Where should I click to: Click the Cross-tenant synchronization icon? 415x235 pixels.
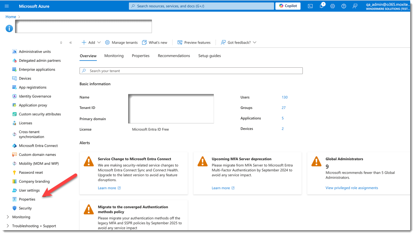point(14,135)
